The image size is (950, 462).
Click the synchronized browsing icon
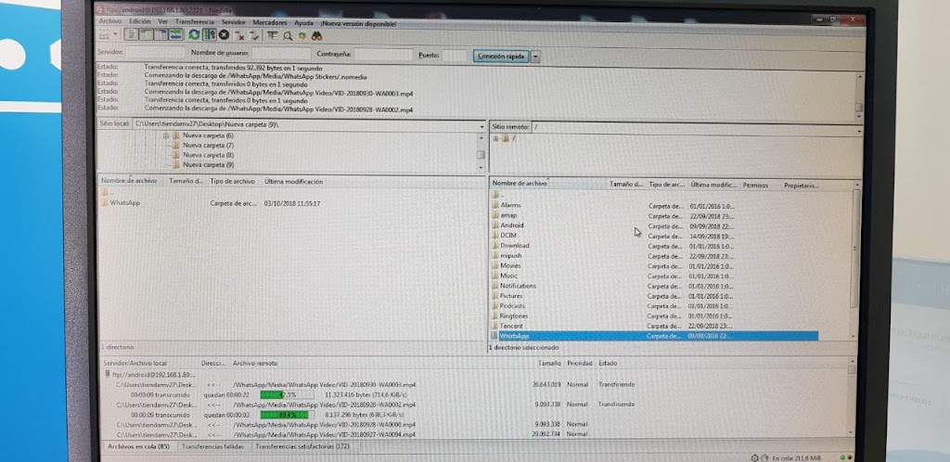[302, 35]
